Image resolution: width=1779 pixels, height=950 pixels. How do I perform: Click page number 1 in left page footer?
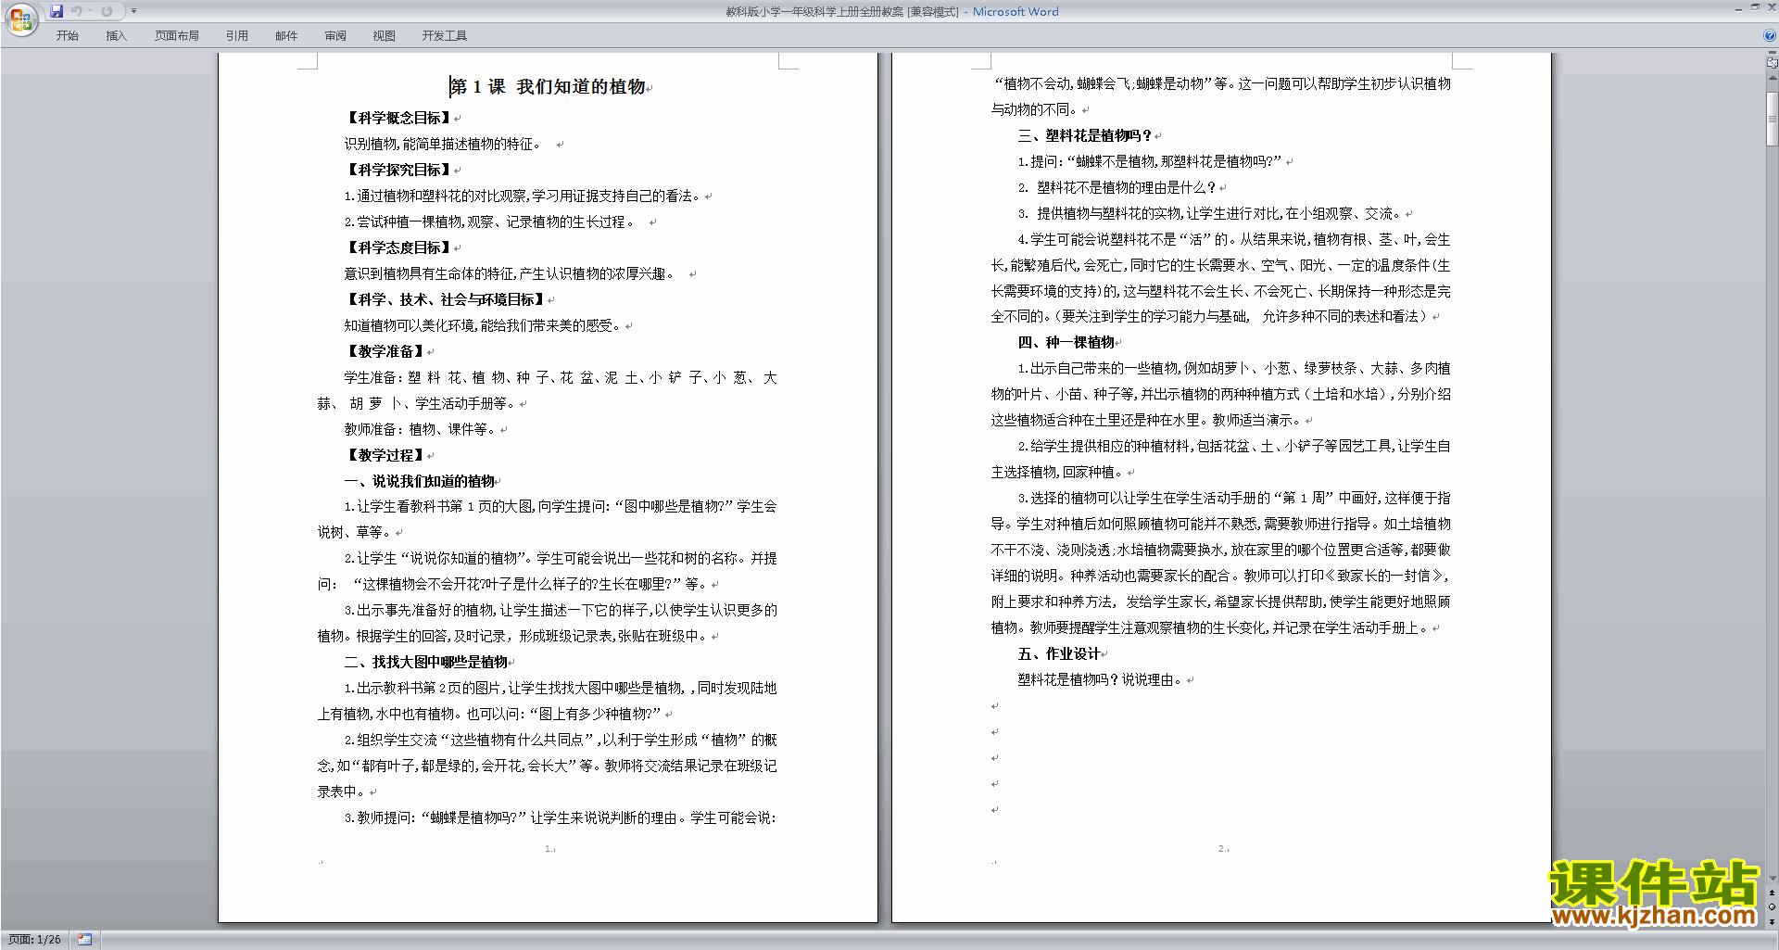(548, 848)
